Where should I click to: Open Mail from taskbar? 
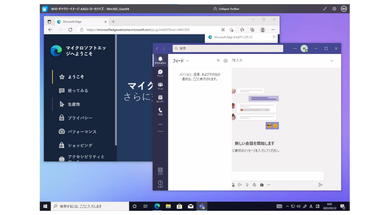pos(190,206)
